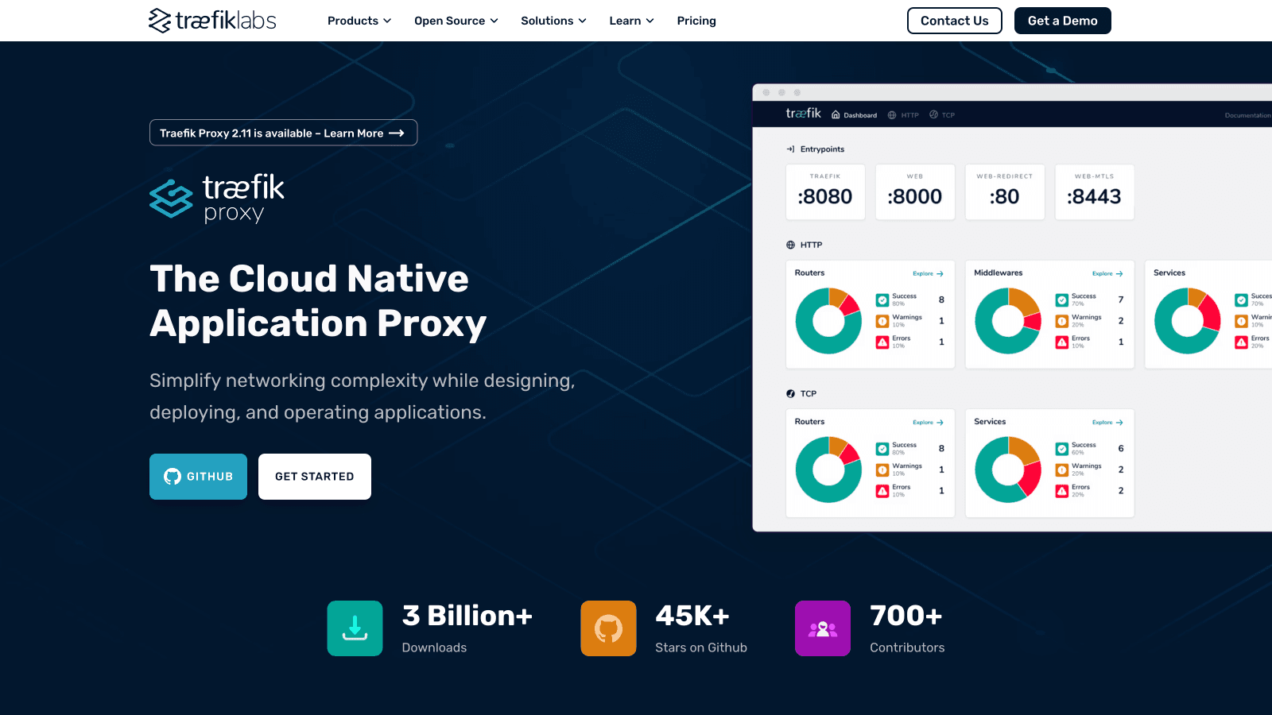1272x715 pixels.
Task: Expand the Products dropdown menu
Action: 359,21
